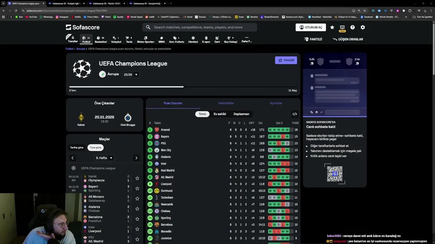Favorite the Atalanta vs Chelsea match
The image size is (435, 244).
click(137, 209)
